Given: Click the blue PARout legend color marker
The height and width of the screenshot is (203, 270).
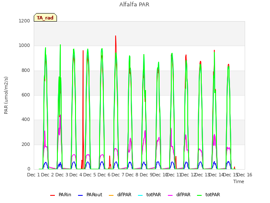Looking at the screenshot, I should click(x=81, y=195).
